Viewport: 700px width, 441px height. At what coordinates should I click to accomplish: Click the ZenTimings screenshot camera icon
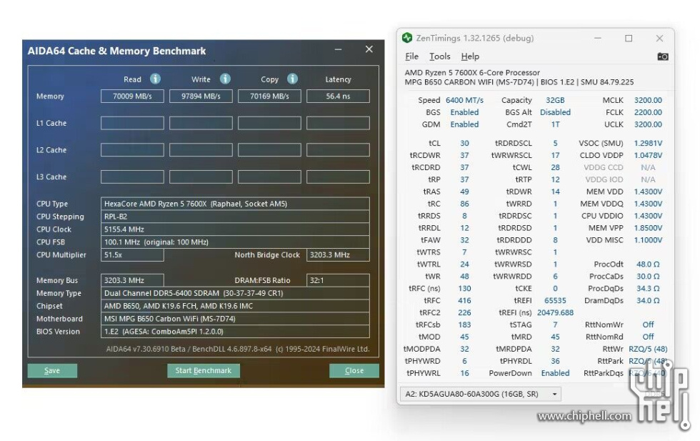(x=663, y=56)
